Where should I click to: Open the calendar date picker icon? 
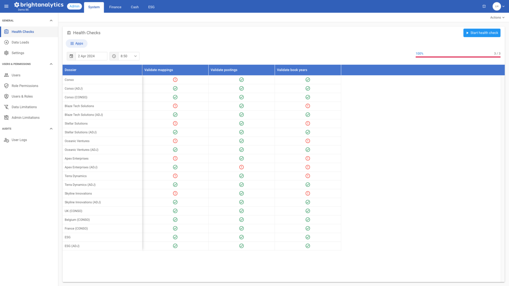71,56
